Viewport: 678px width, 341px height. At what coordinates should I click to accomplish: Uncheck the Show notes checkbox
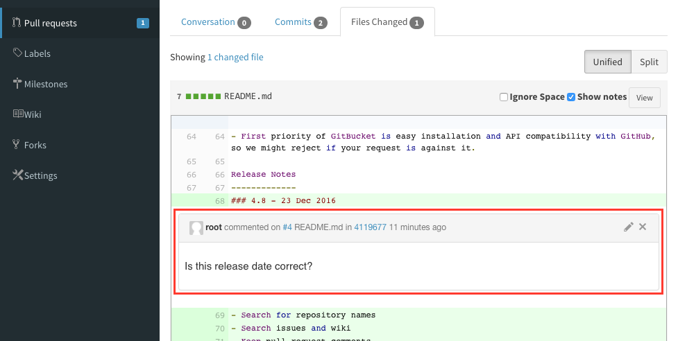coord(571,97)
